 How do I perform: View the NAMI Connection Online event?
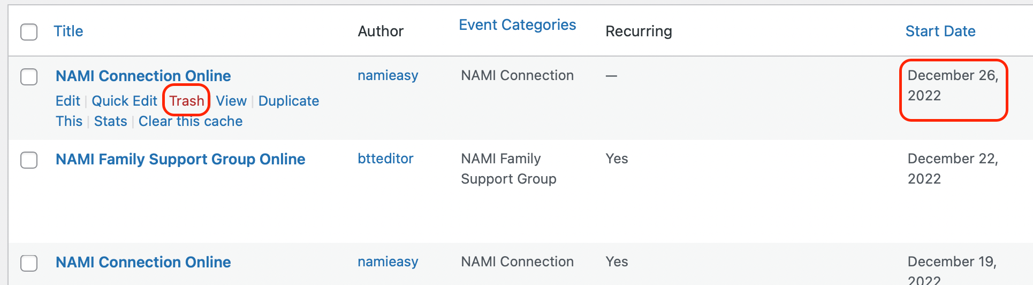[231, 101]
